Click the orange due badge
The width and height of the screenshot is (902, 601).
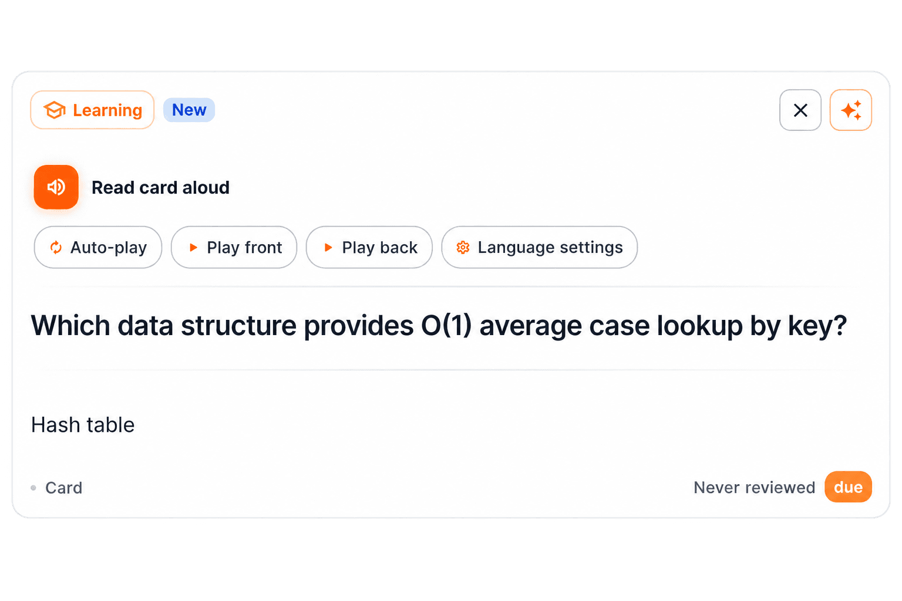848,487
